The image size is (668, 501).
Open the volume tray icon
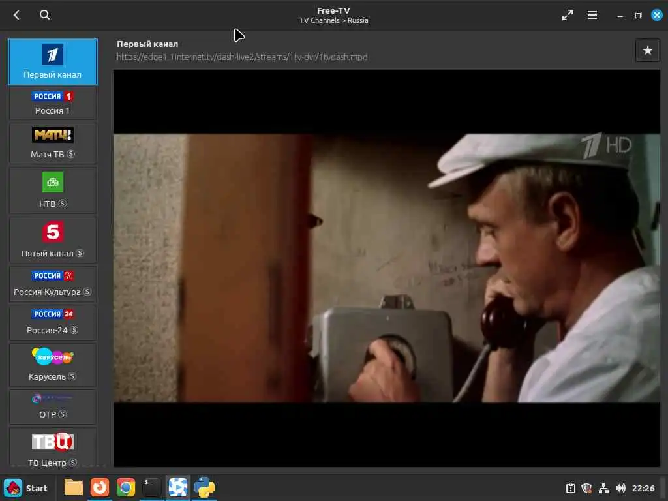[x=620, y=488]
